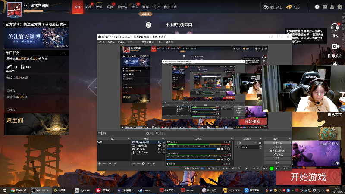Open the File menu in OBS

click(101, 42)
